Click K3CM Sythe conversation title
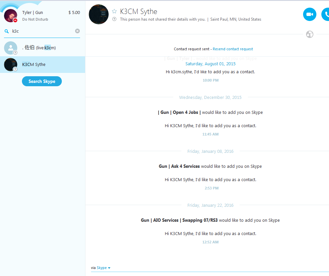The image size is (329, 276). tap(139, 11)
